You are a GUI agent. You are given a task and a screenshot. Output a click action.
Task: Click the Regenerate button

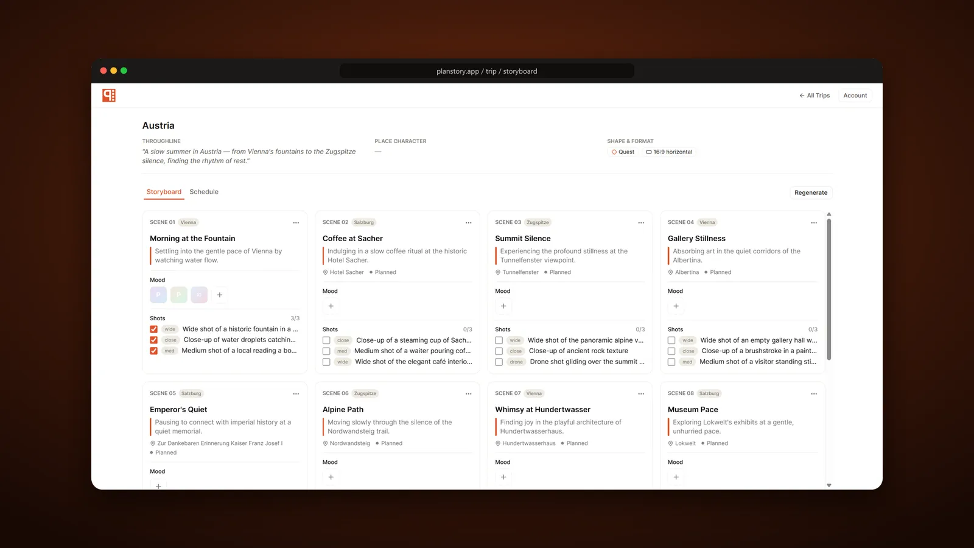click(811, 192)
